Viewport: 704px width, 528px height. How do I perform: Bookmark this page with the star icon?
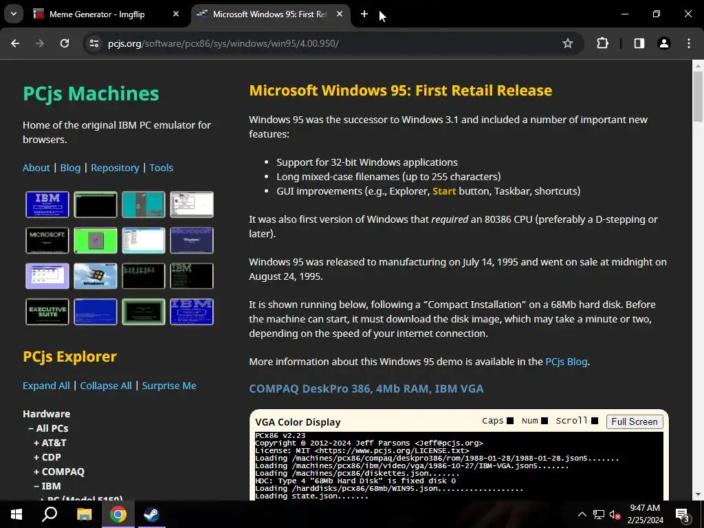(567, 43)
